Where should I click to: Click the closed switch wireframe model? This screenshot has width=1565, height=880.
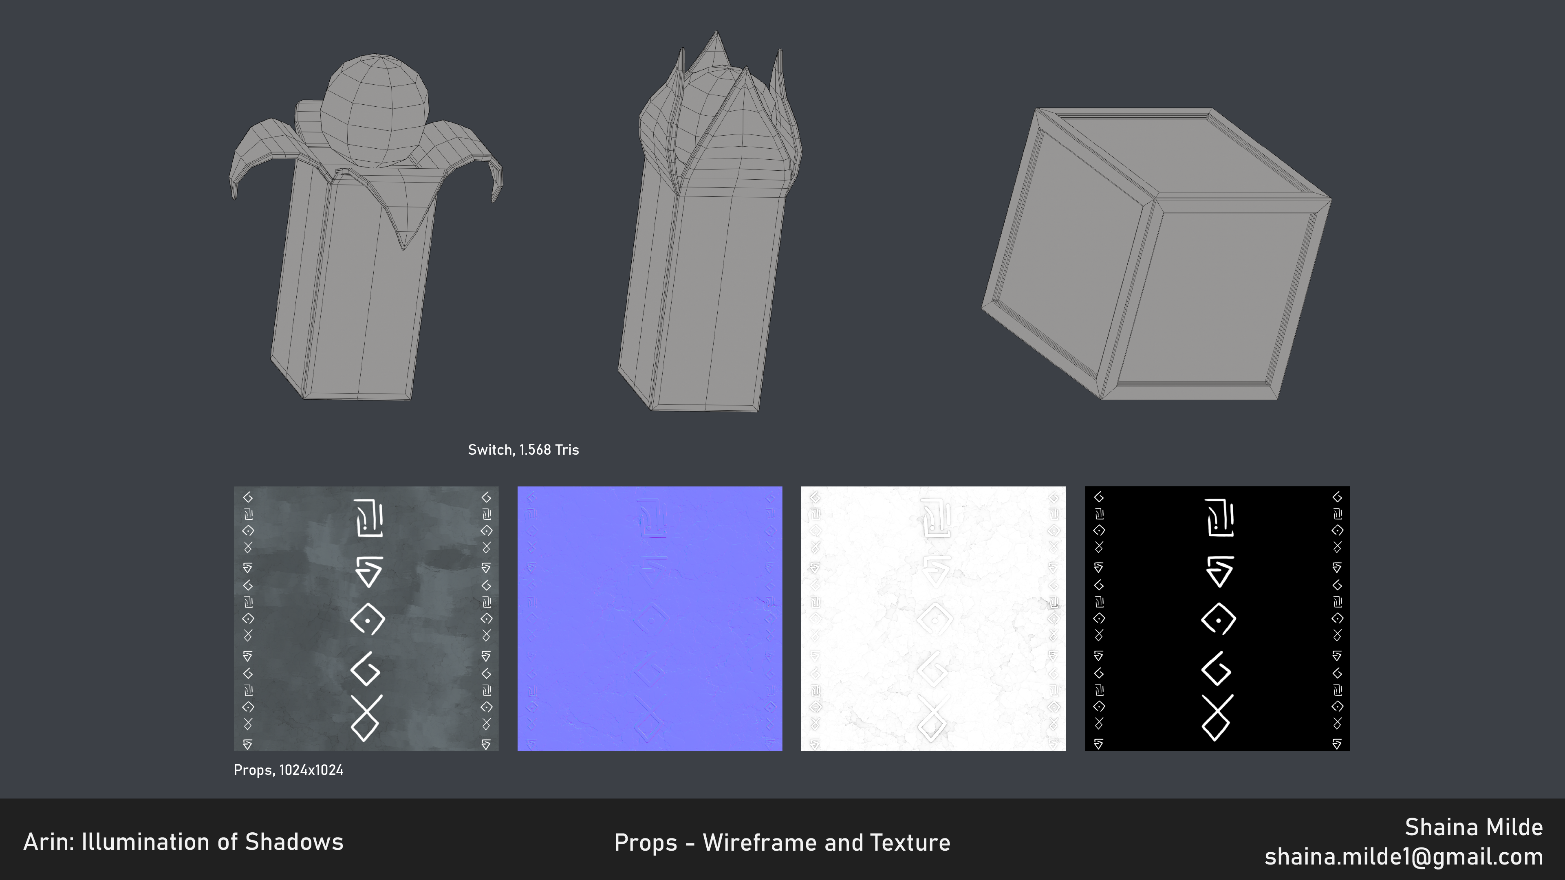(x=710, y=222)
